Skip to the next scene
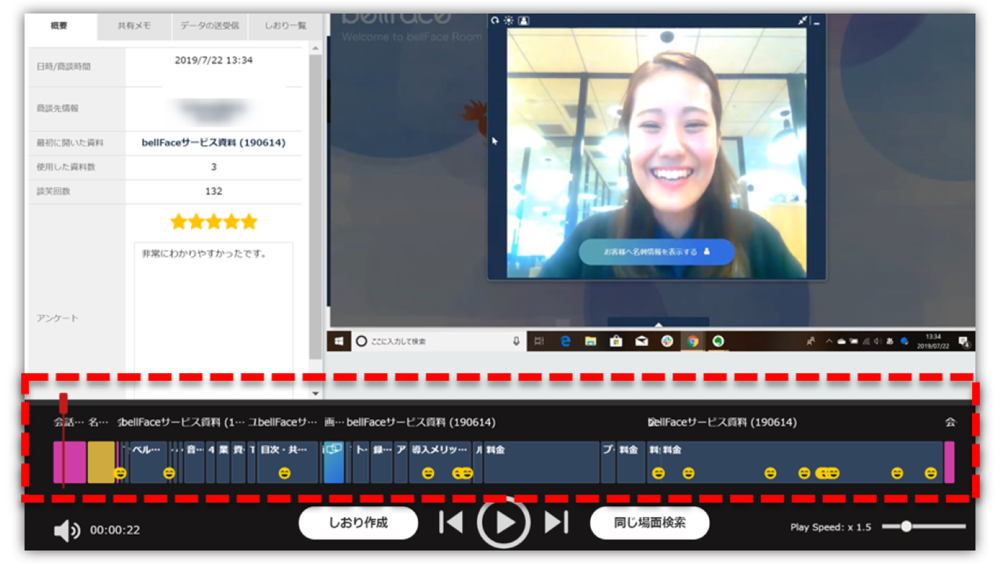1001x564 pixels. (556, 522)
